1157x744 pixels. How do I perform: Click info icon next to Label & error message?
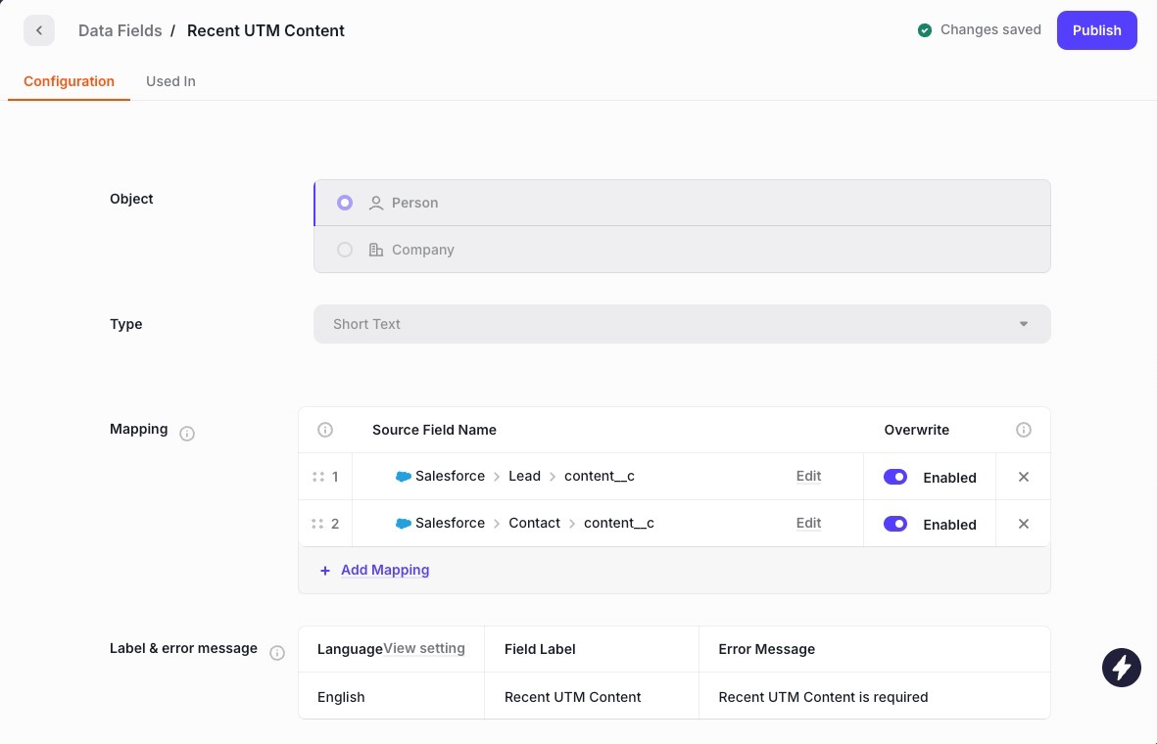(x=277, y=653)
